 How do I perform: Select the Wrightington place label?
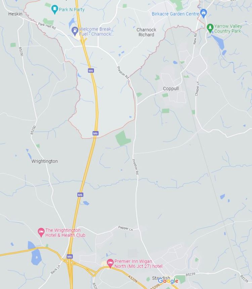click(44, 161)
